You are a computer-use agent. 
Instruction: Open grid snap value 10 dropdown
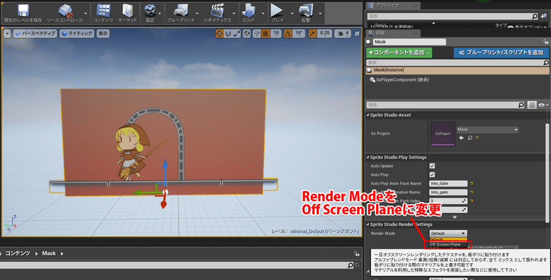click(276, 34)
